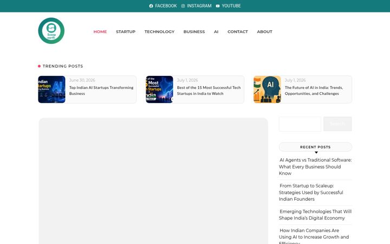This screenshot has width=390, height=244.
Task: Click the Recent Posts heading
Action: pos(315,147)
